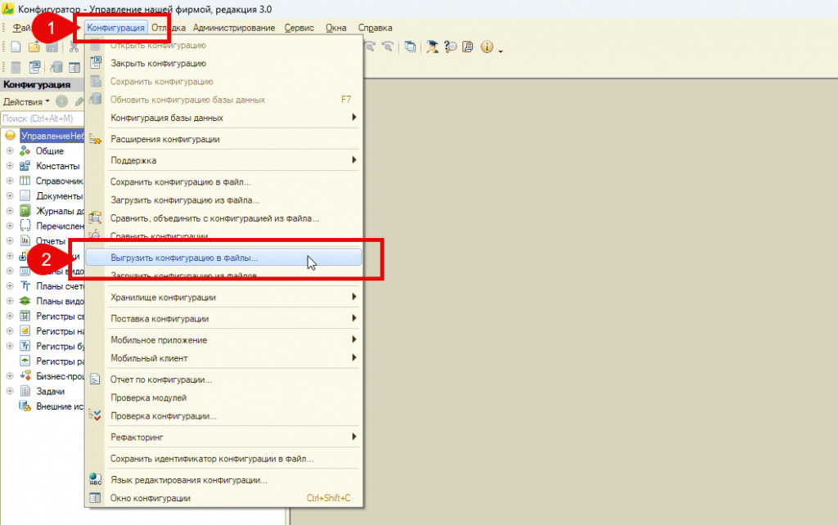Expand the Общие tree node
The image size is (838, 525).
click(10, 151)
